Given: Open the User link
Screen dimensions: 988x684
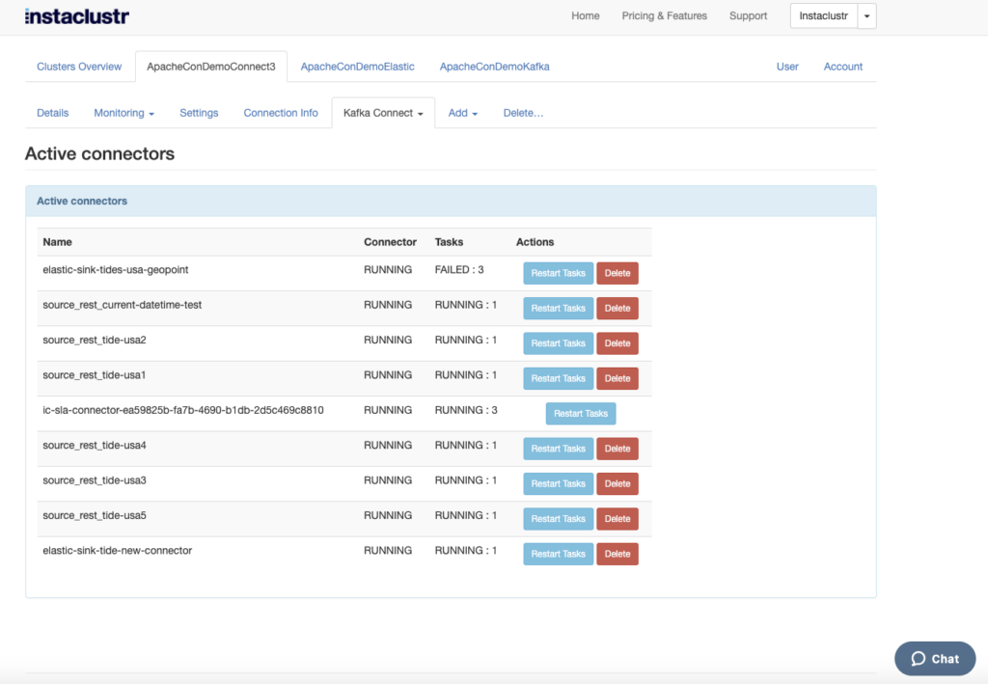Looking at the screenshot, I should pyautogui.click(x=787, y=67).
